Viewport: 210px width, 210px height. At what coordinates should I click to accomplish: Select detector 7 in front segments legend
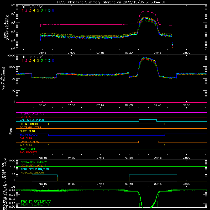pyautogui.click(x=45, y=10)
